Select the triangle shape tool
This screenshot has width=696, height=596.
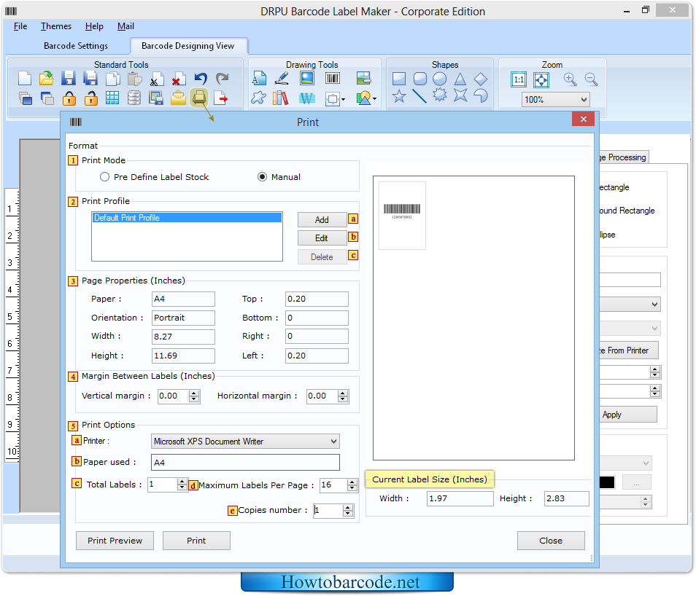[460, 79]
